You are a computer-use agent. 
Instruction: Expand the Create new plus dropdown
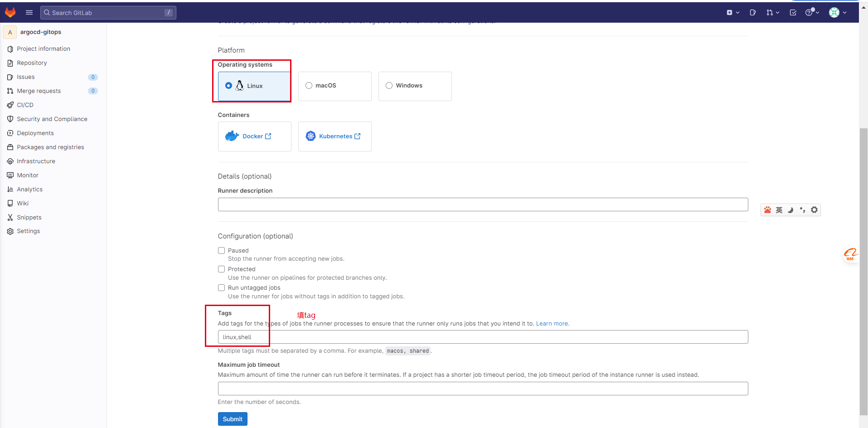click(x=732, y=13)
